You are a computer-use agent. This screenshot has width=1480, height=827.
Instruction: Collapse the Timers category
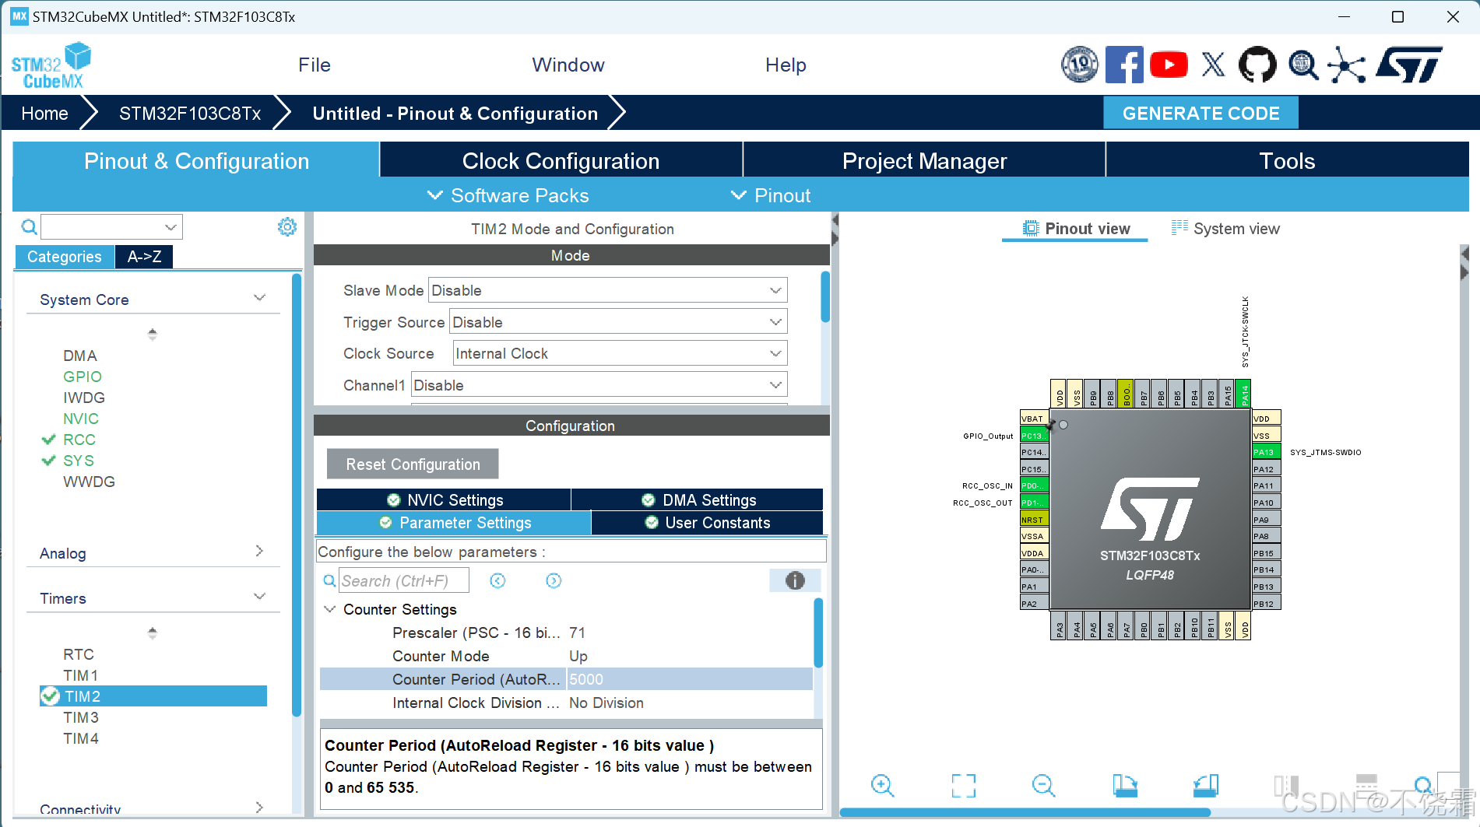click(260, 597)
